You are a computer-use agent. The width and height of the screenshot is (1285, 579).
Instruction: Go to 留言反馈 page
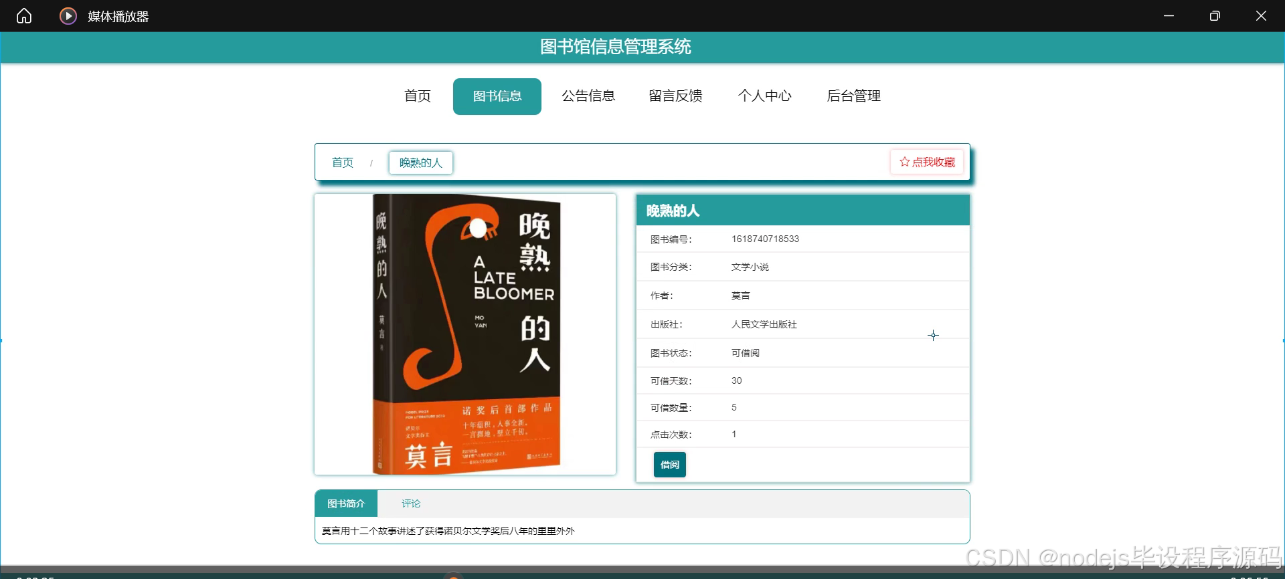click(x=676, y=96)
